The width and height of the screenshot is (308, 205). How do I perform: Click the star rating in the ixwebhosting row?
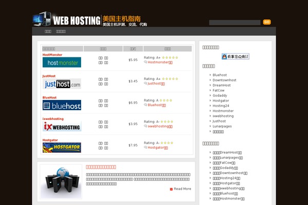[x=167, y=121]
